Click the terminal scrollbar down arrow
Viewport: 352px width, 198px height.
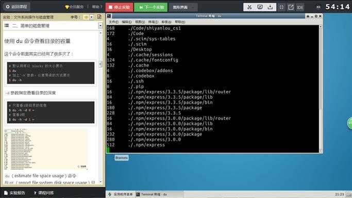(x=321, y=151)
